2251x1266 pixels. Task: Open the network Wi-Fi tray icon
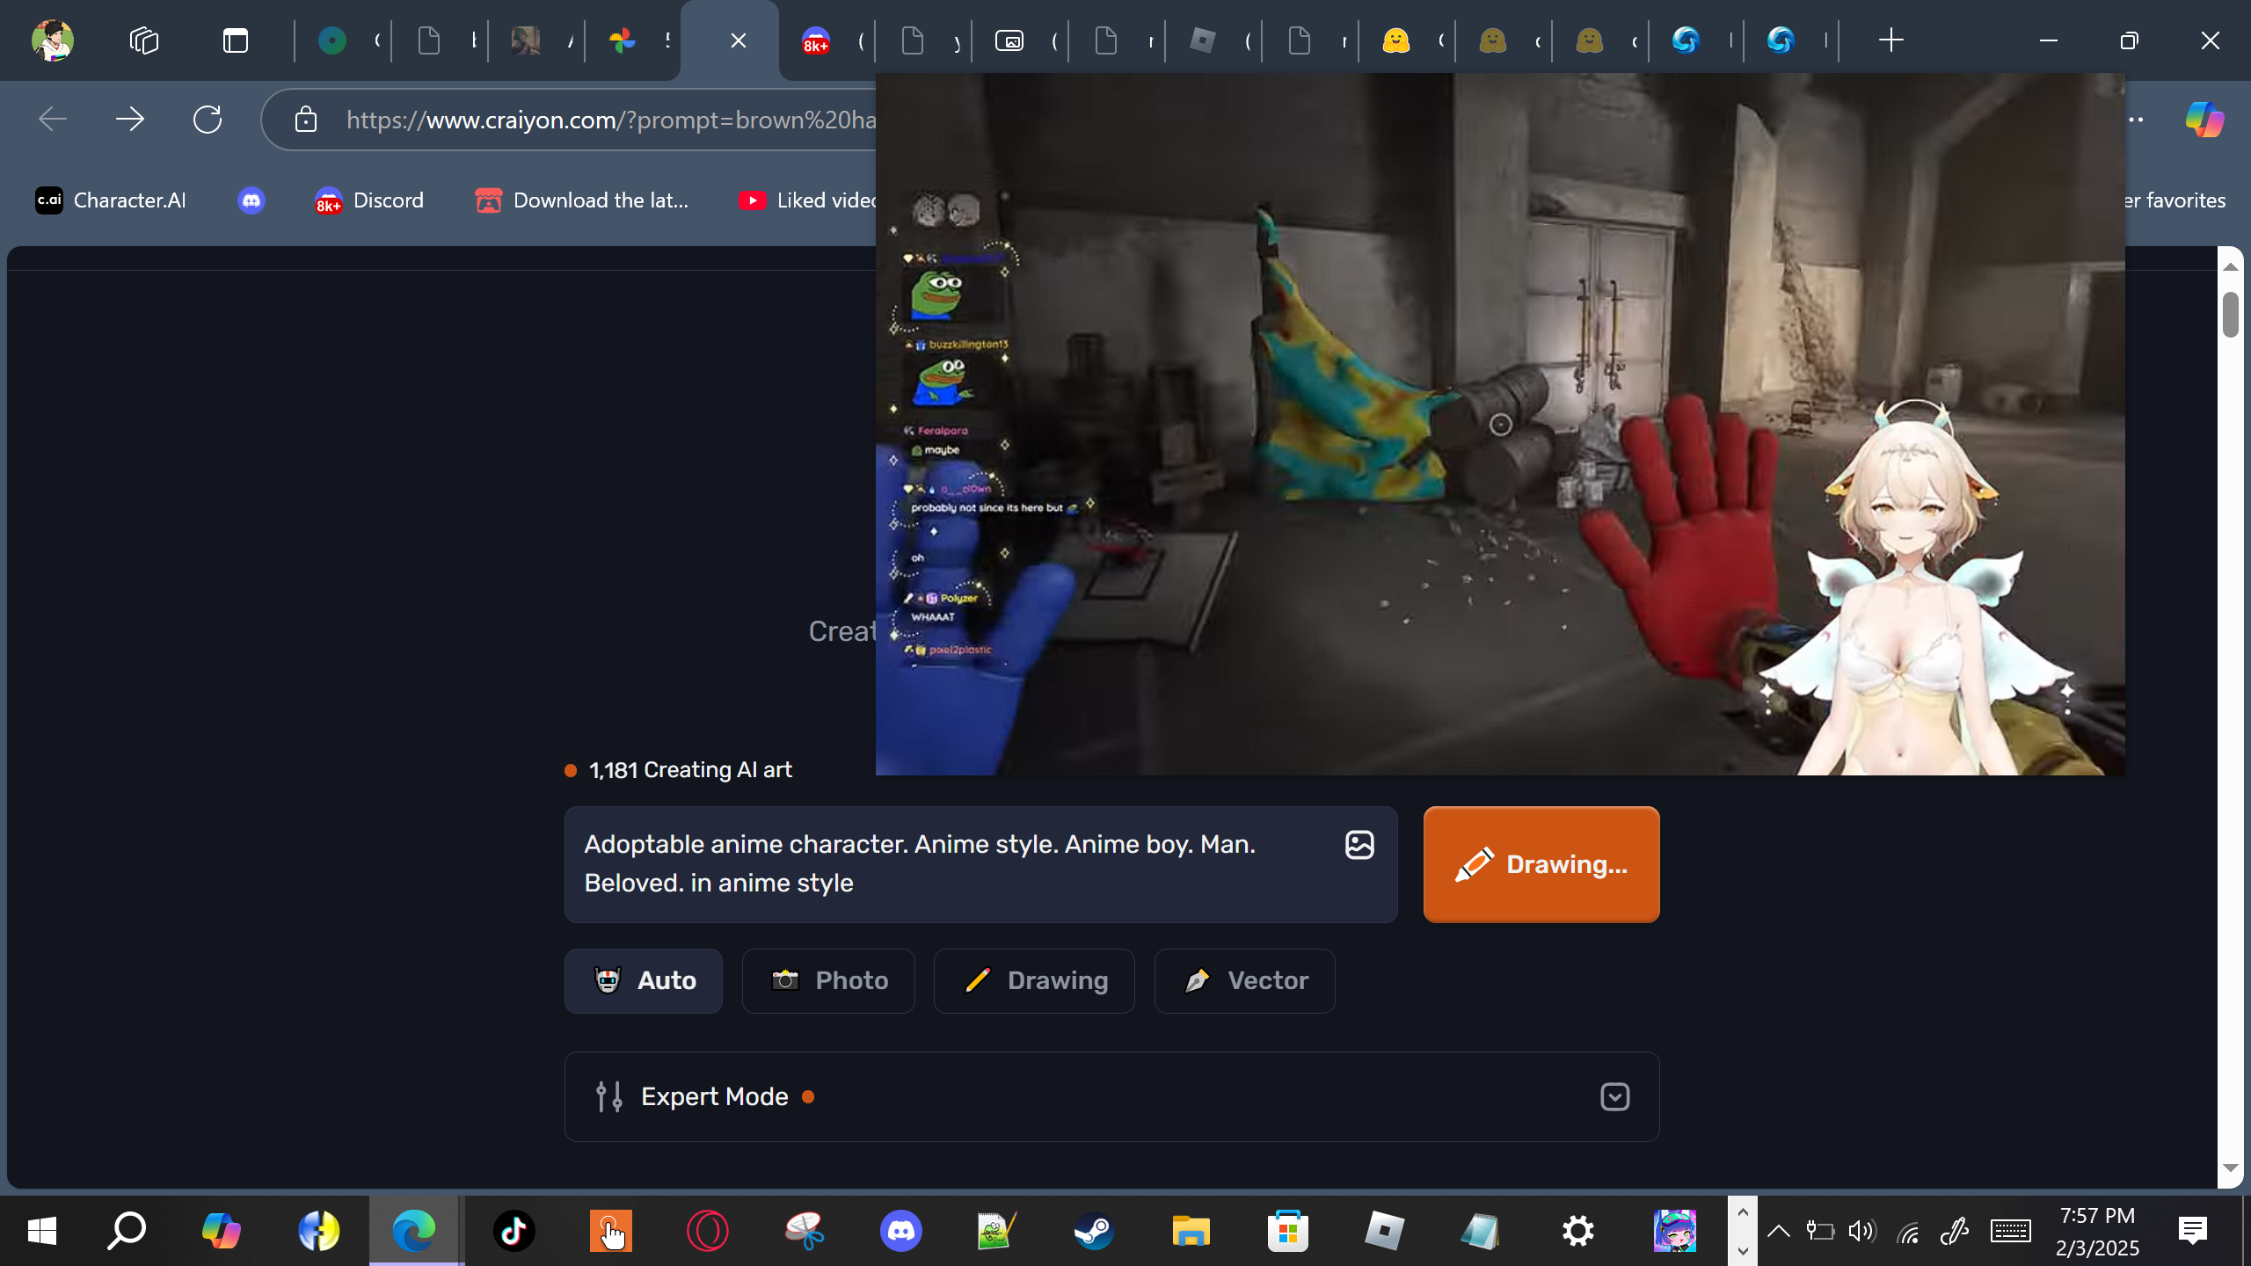point(1908,1232)
